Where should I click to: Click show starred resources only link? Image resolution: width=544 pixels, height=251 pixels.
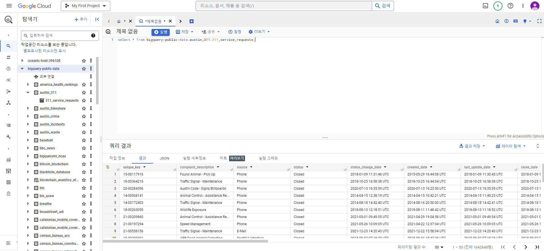pos(45,51)
